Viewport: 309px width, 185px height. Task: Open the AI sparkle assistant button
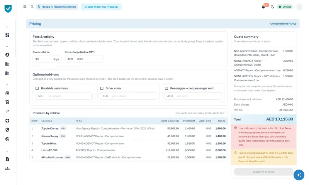(x=299, y=175)
